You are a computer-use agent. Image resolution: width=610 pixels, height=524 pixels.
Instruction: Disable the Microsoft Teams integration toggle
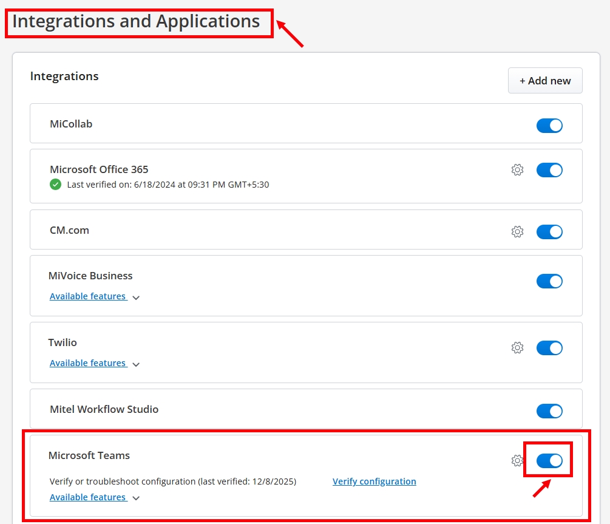point(549,461)
